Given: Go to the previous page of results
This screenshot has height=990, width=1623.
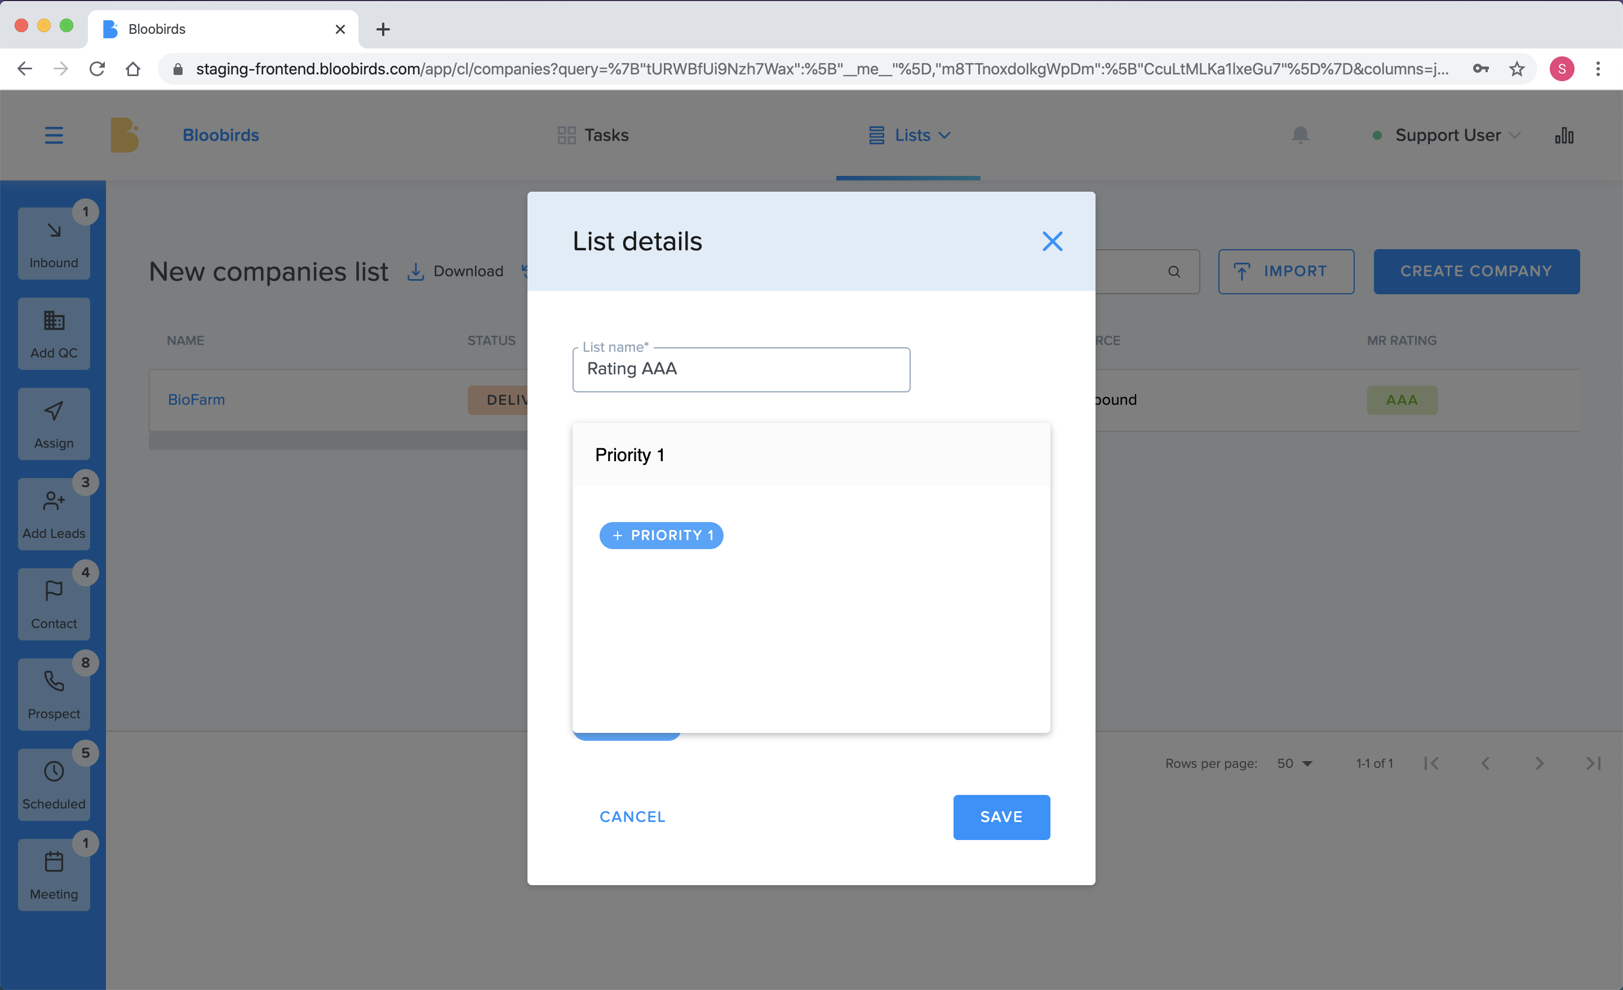Looking at the screenshot, I should click(x=1485, y=763).
